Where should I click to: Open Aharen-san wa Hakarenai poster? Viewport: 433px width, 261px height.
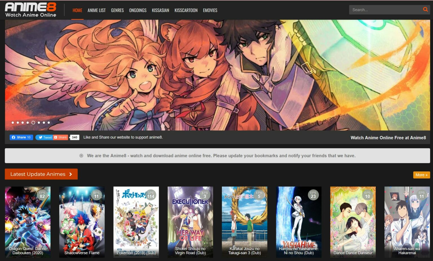click(407, 222)
